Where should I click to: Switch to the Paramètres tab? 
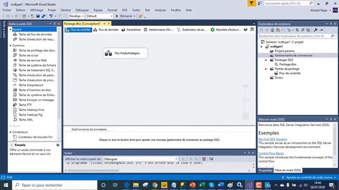coord(131,30)
